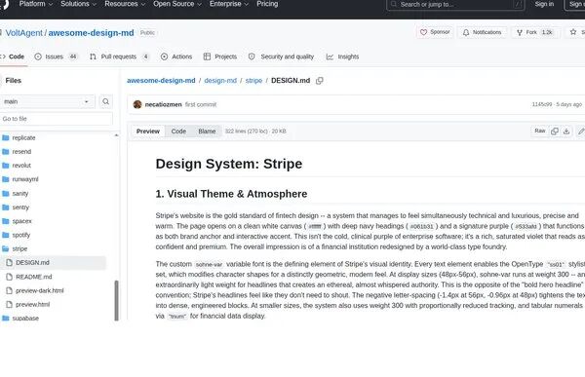The height and width of the screenshot is (377, 585).
Task: Open the Platform menu
Action: (36, 4)
